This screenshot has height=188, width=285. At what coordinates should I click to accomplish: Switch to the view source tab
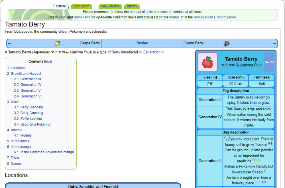(x=110, y=6)
